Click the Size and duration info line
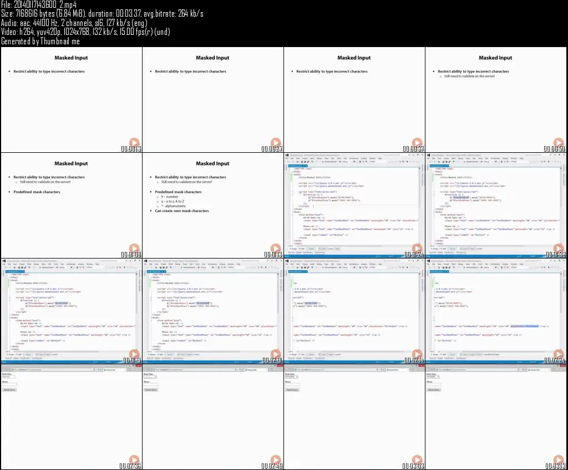This screenshot has height=470, width=568. 102,14
